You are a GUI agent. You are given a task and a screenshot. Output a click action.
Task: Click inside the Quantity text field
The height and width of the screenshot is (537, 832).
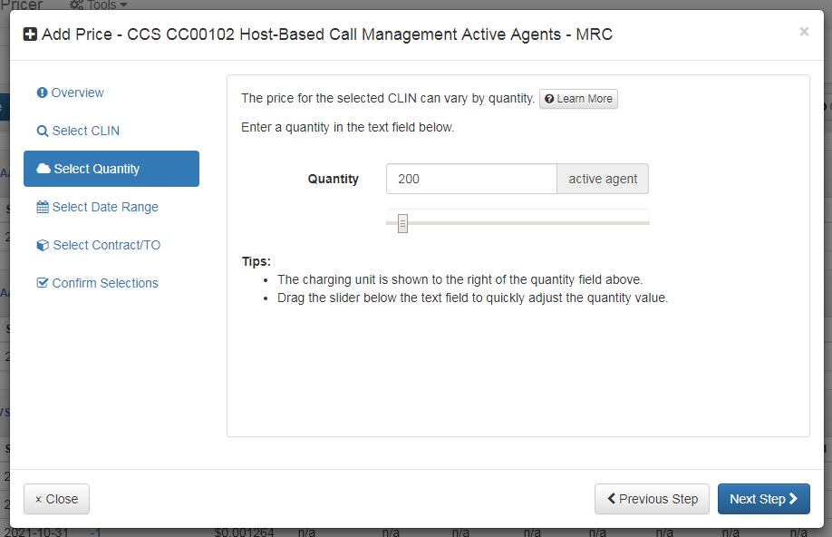coord(471,179)
